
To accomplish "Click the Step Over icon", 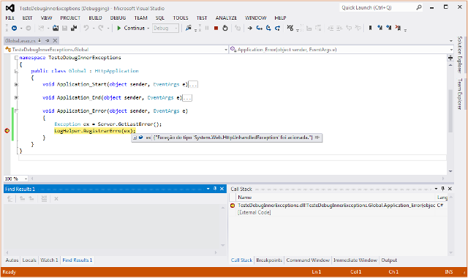I will (x=268, y=28).
